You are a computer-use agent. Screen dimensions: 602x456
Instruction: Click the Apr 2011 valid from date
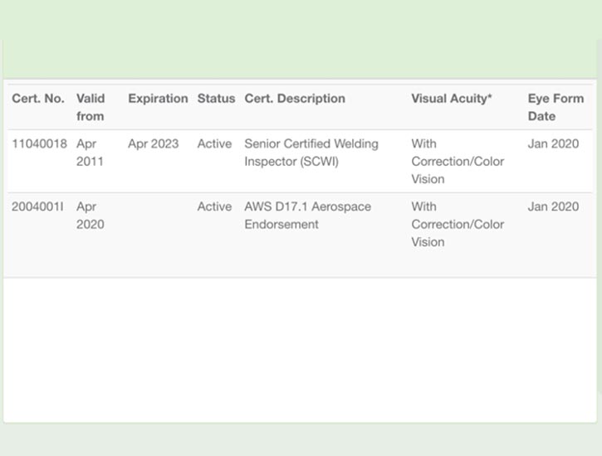click(x=90, y=153)
